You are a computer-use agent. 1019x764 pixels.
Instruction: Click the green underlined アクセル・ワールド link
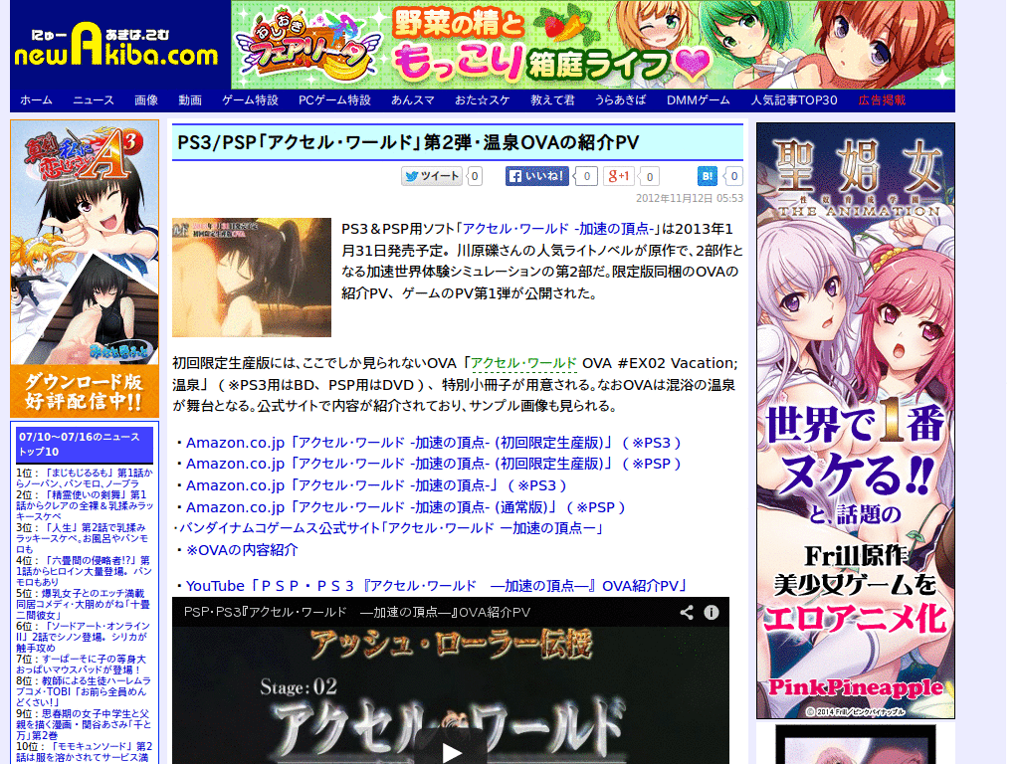(x=523, y=363)
